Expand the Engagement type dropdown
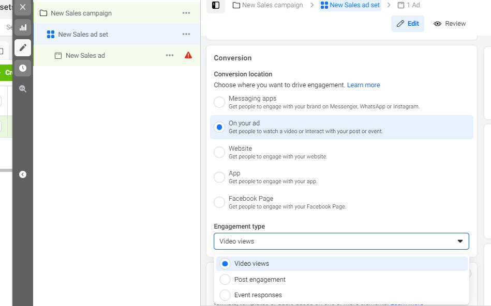Viewport: 491px width, 306px height. coord(341,241)
